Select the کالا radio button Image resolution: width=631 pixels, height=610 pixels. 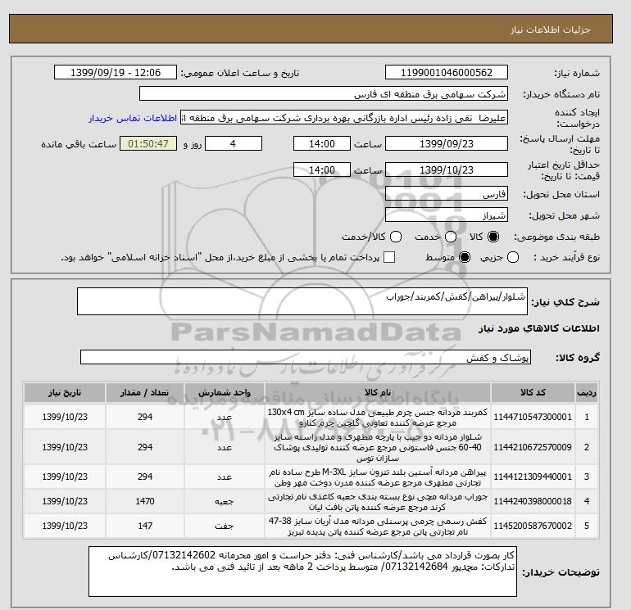tap(493, 237)
